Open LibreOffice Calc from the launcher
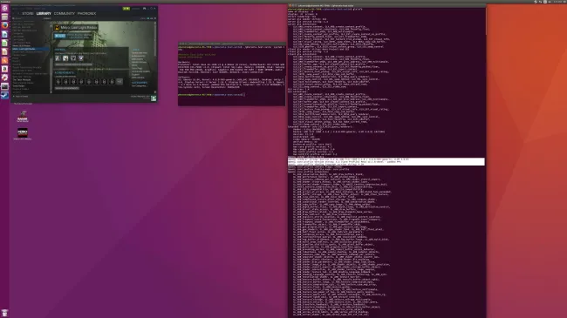The image size is (567, 318). coord(4,43)
